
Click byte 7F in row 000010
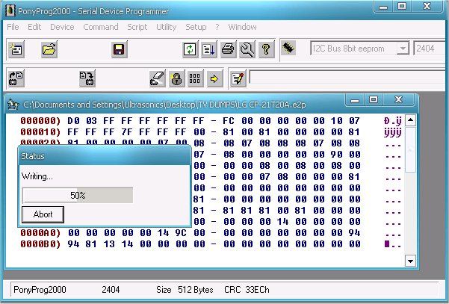(x=127, y=132)
